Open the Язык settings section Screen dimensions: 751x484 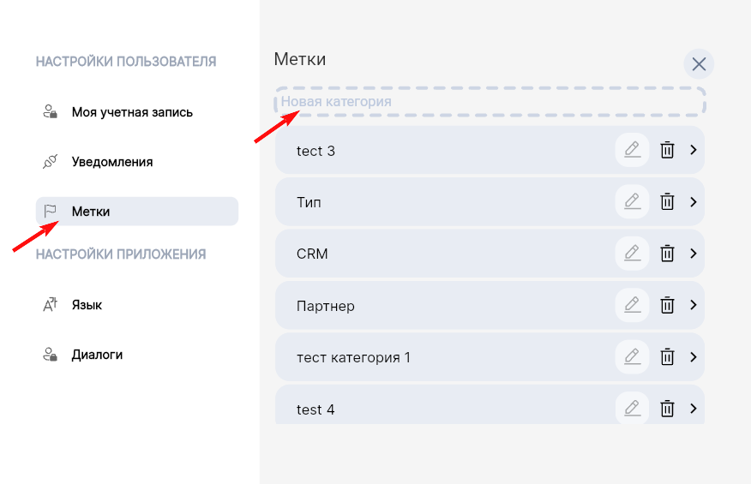87,305
